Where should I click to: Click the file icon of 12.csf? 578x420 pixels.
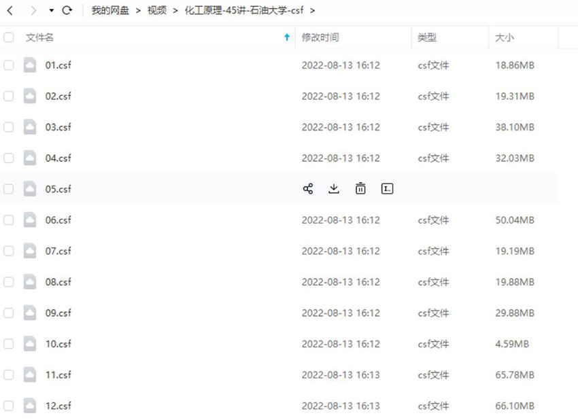tap(30, 406)
